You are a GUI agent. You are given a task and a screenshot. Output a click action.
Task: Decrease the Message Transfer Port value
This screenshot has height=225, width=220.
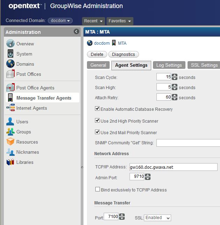coord(122,218)
